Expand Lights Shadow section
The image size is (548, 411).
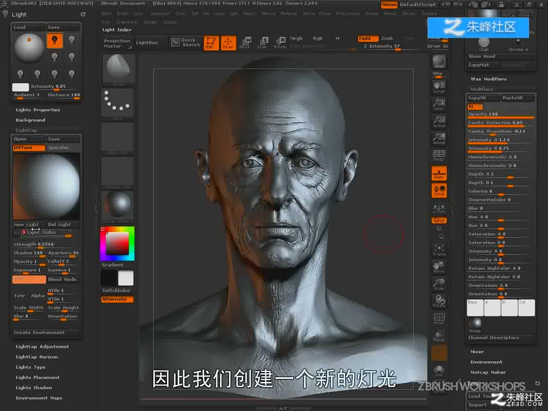[x=34, y=388]
